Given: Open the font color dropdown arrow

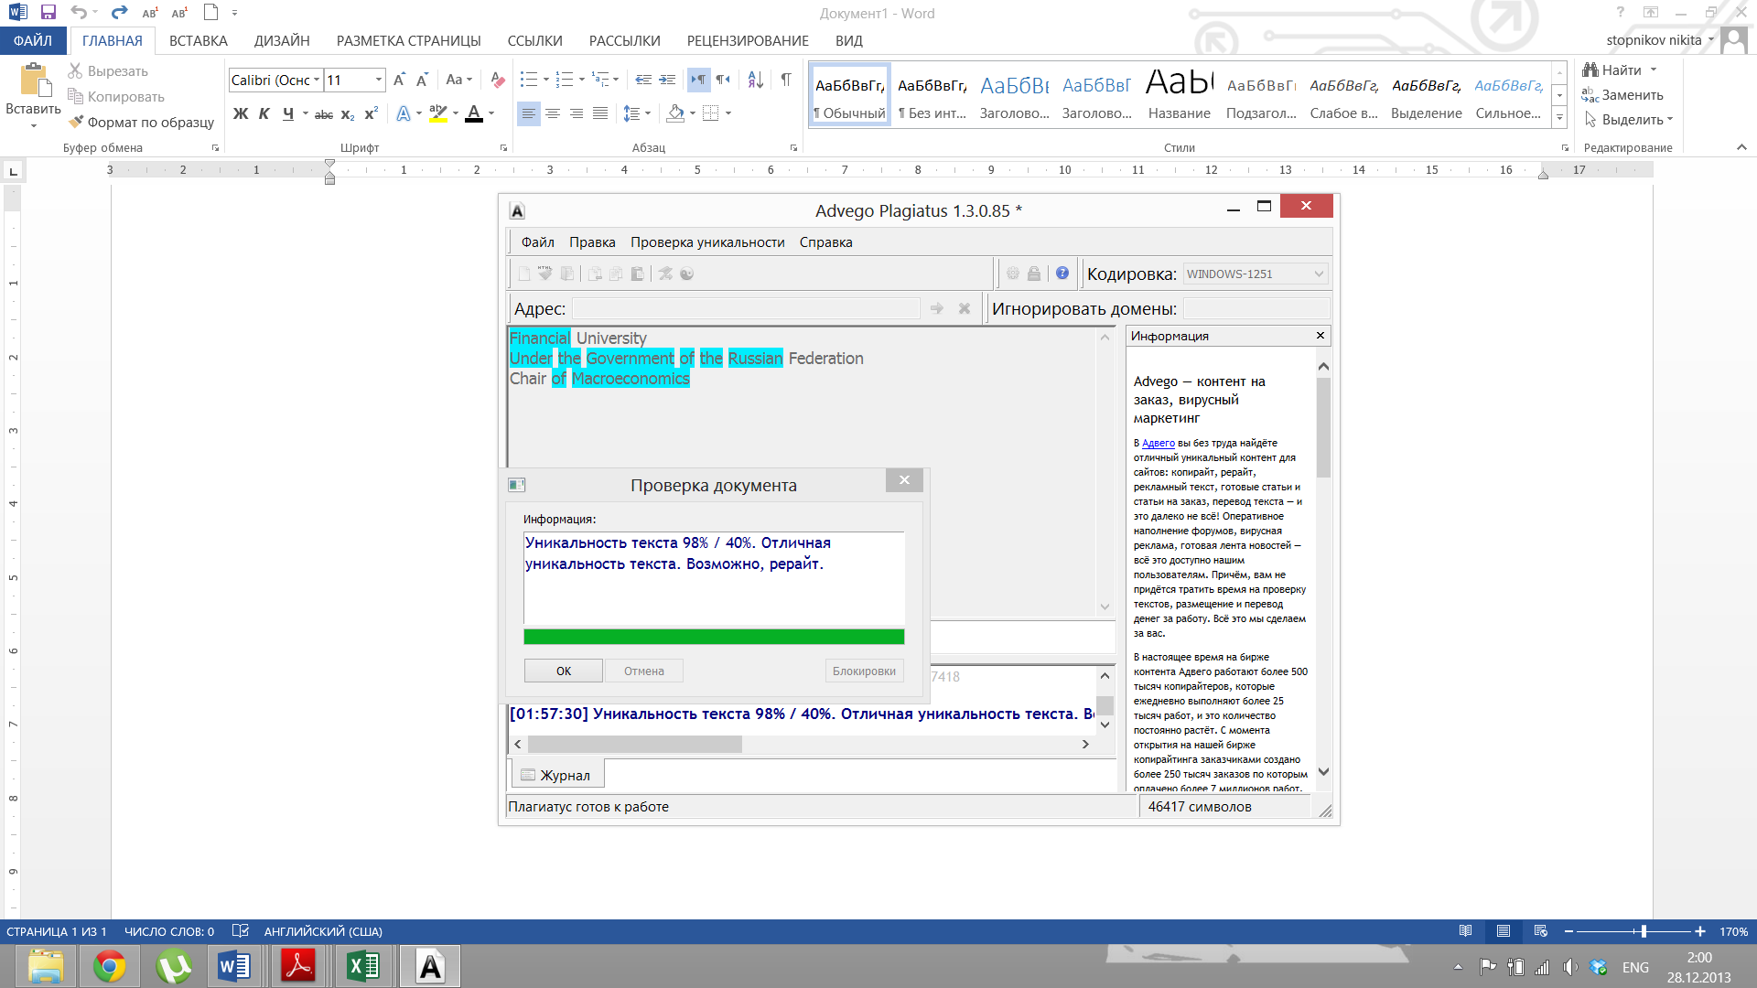Looking at the screenshot, I should coord(491,113).
